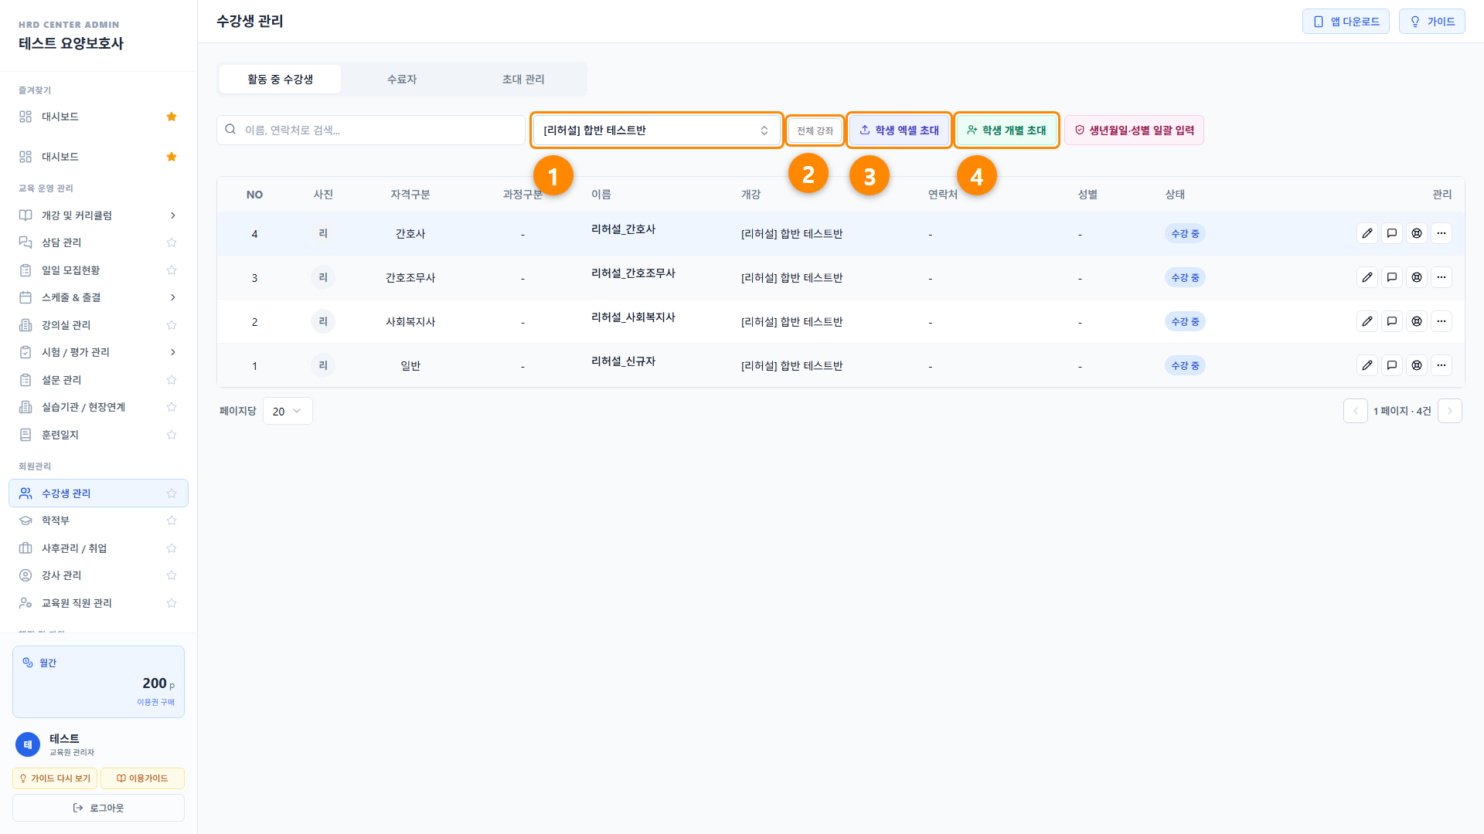Go to next page arrow
The image size is (1484, 834).
point(1450,411)
